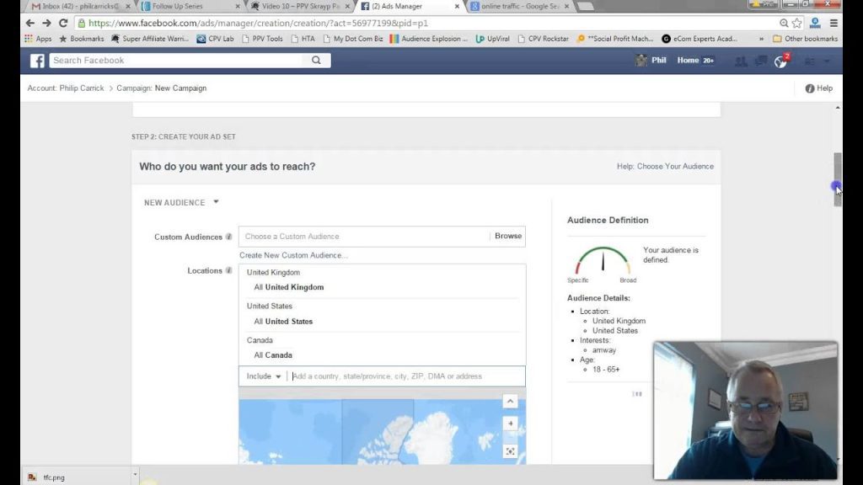The image size is (863, 485).
Task: Click the audience size gauge meter
Action: [603, 261]
